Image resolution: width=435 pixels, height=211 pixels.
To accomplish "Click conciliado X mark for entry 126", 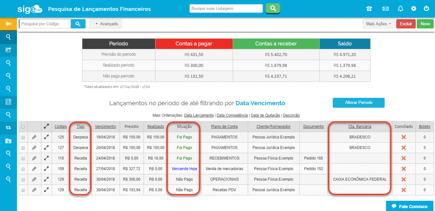I will 403,179.
